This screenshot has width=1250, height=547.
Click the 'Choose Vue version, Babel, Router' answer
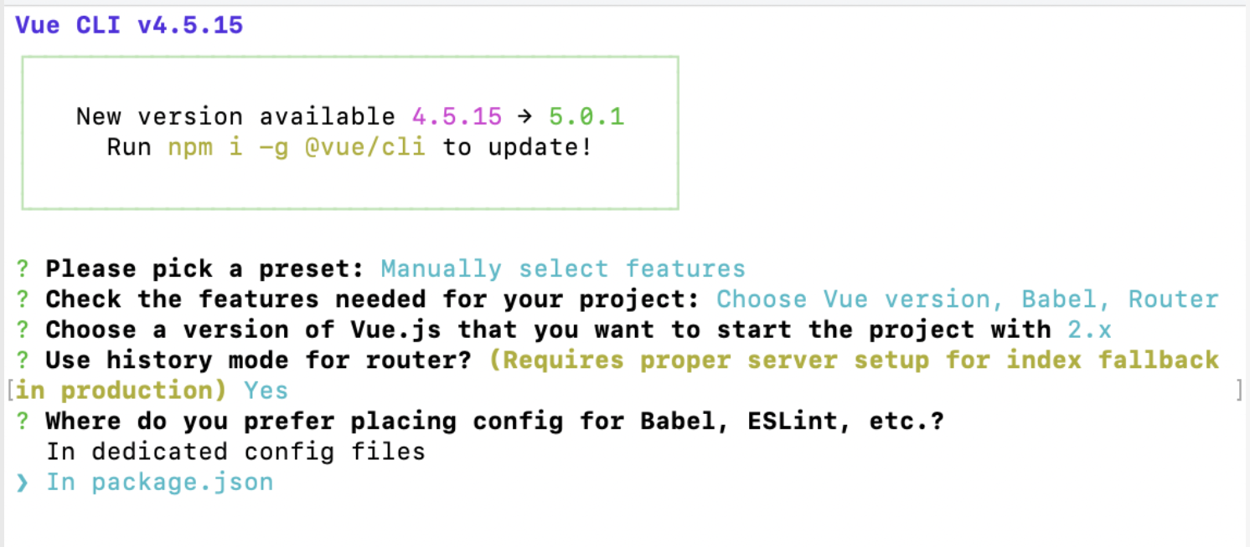click(x=968, y=299)
